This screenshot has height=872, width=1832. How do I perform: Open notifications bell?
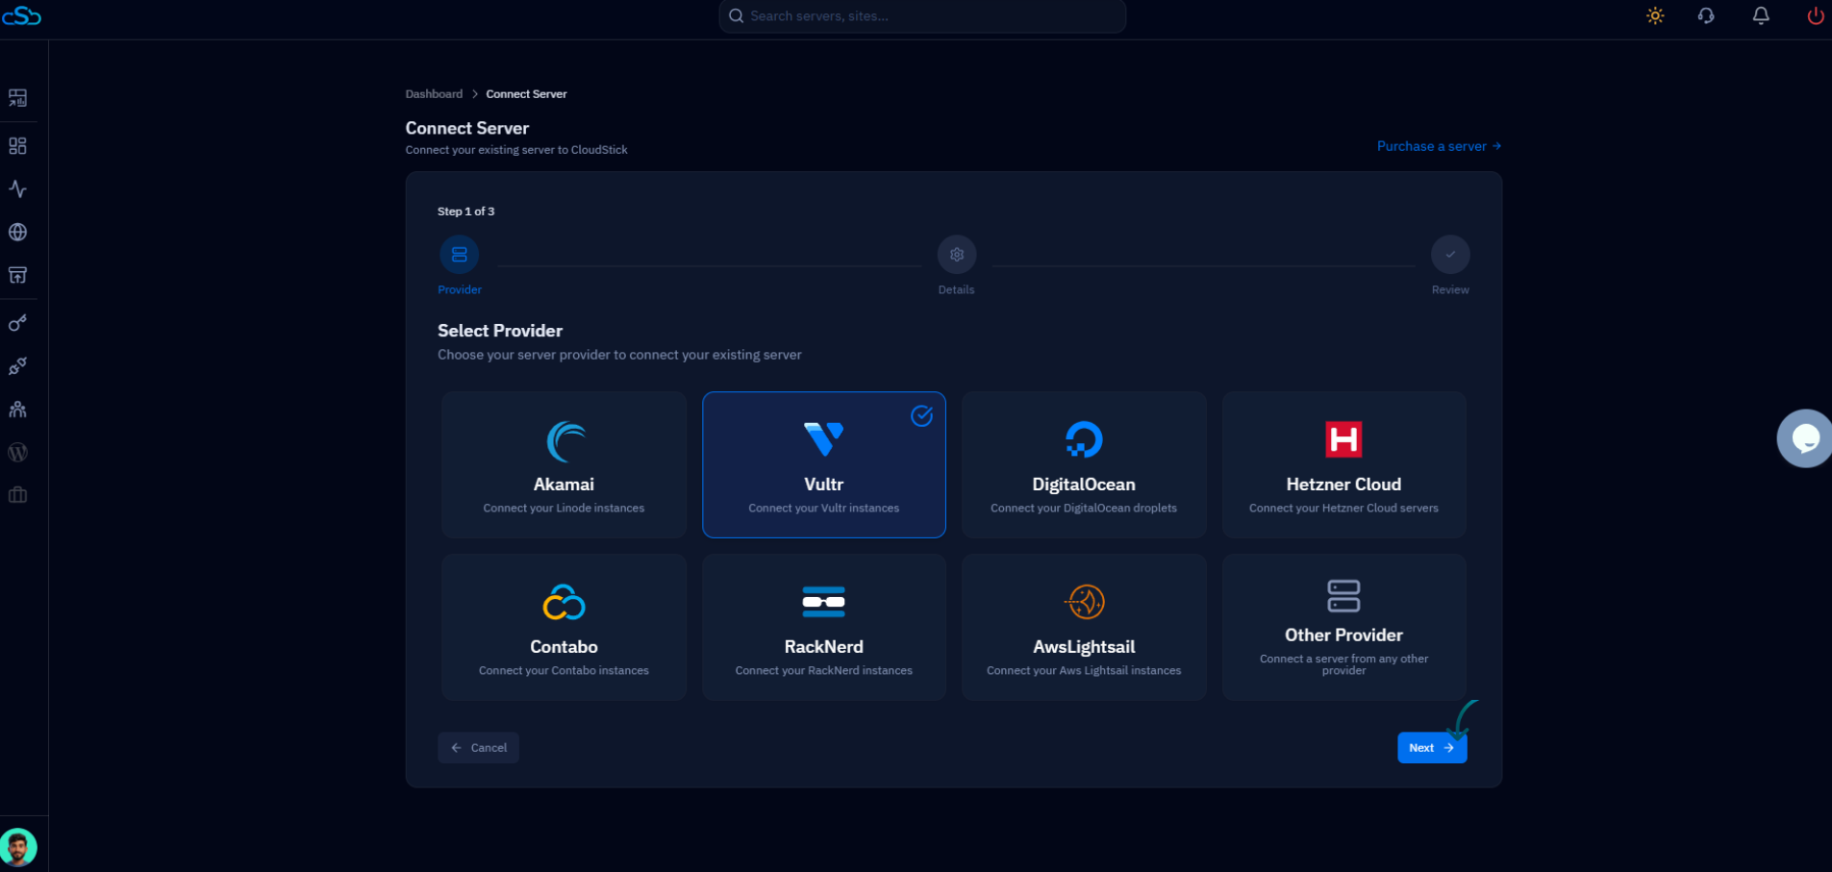click(x=1761, y=15)
